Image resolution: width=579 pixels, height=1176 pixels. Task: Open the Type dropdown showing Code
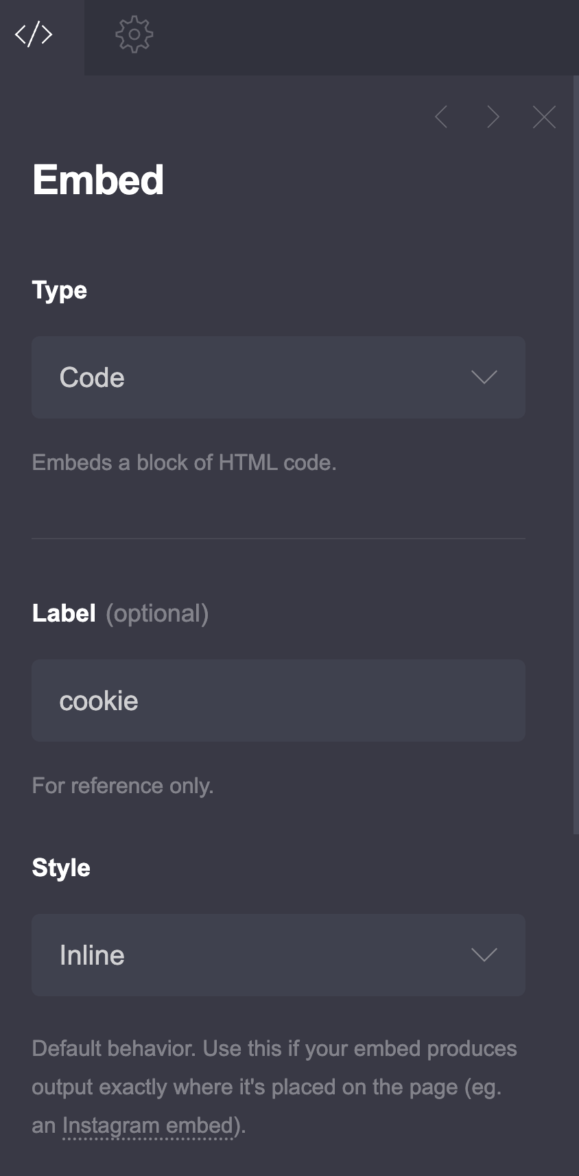[278, 377]
